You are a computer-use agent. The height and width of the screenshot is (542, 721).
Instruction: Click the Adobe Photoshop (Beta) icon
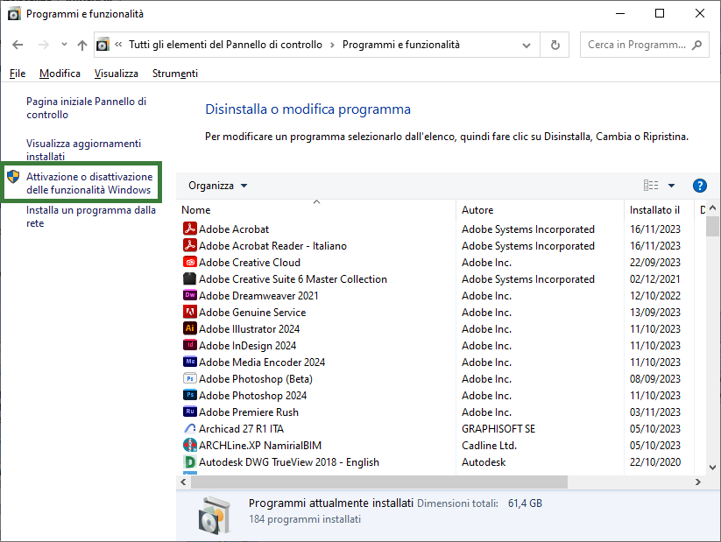click(x=190, y=378)
